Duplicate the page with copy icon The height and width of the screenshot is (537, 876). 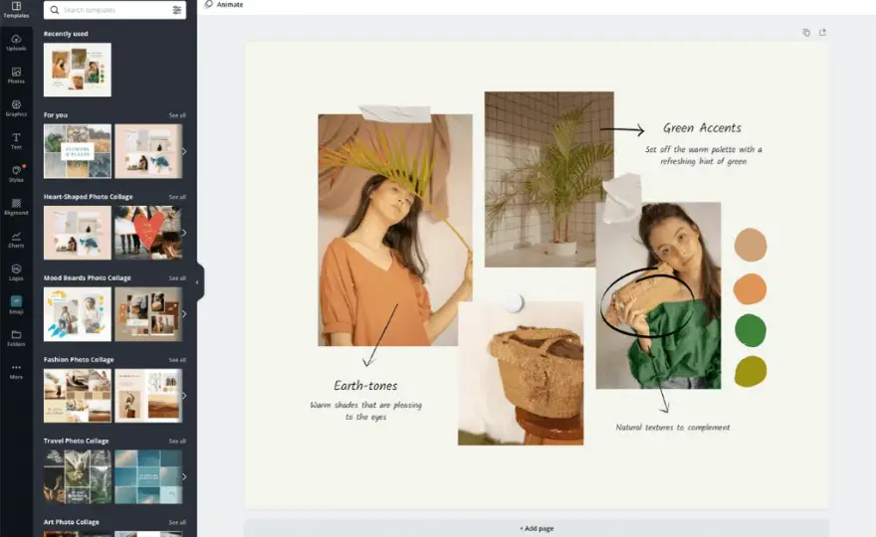tap(806, 33)
